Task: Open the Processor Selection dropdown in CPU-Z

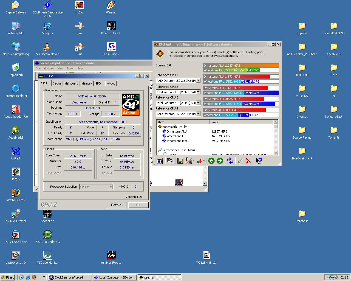Action: 111,187
